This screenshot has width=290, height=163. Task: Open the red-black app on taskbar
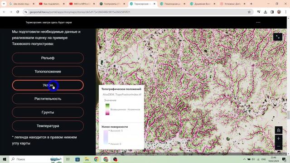[x=115, y=159]
